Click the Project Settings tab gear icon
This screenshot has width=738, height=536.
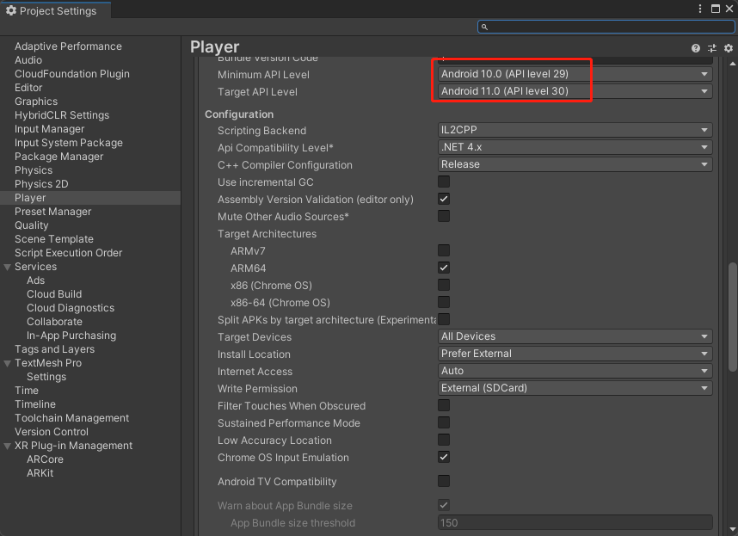point(11,10)
